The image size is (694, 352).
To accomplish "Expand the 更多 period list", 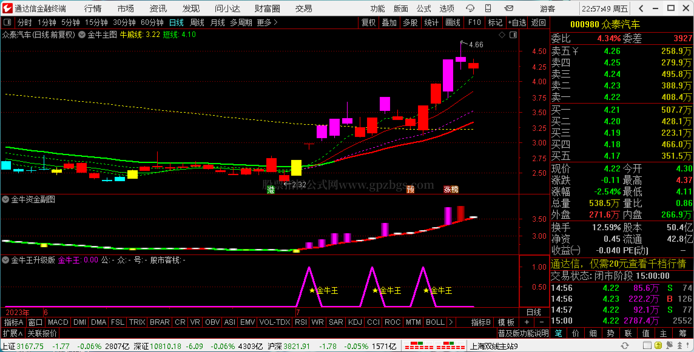I will pos(267,22).
